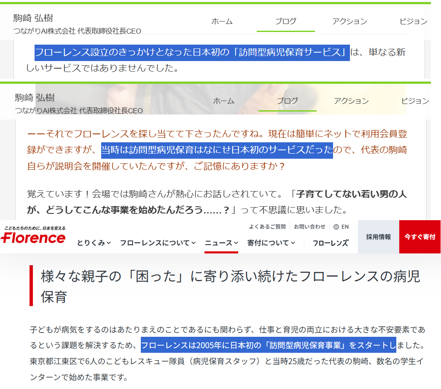This screenshot has height=389, width=441.
Task: Click the globe language icon
Action: pos(336,227)
